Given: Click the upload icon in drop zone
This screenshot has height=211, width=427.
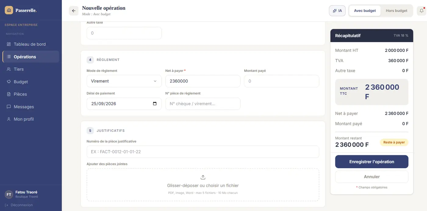Looking at the screenshot, I should [203, 177].
